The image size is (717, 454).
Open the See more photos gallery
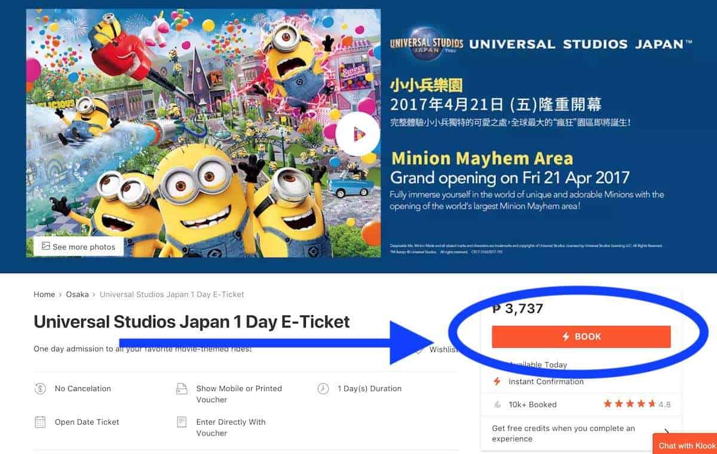coord(78,246)
